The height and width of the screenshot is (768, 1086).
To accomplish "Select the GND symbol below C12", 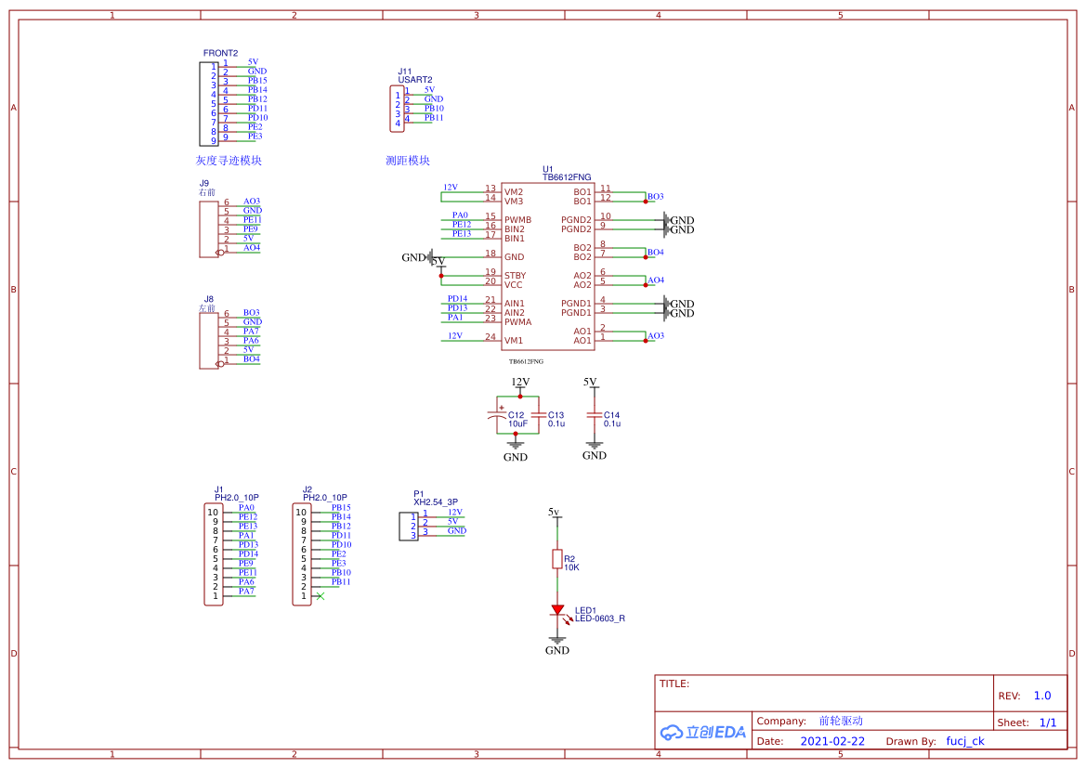I will click(516, 452).
